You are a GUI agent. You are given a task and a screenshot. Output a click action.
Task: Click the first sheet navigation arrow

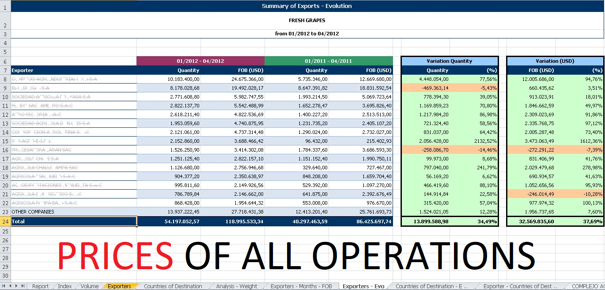[x=4, y=286]
